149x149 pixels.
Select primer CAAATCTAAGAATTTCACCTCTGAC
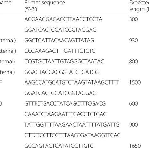pyautogui.click(x=65, y=114)
